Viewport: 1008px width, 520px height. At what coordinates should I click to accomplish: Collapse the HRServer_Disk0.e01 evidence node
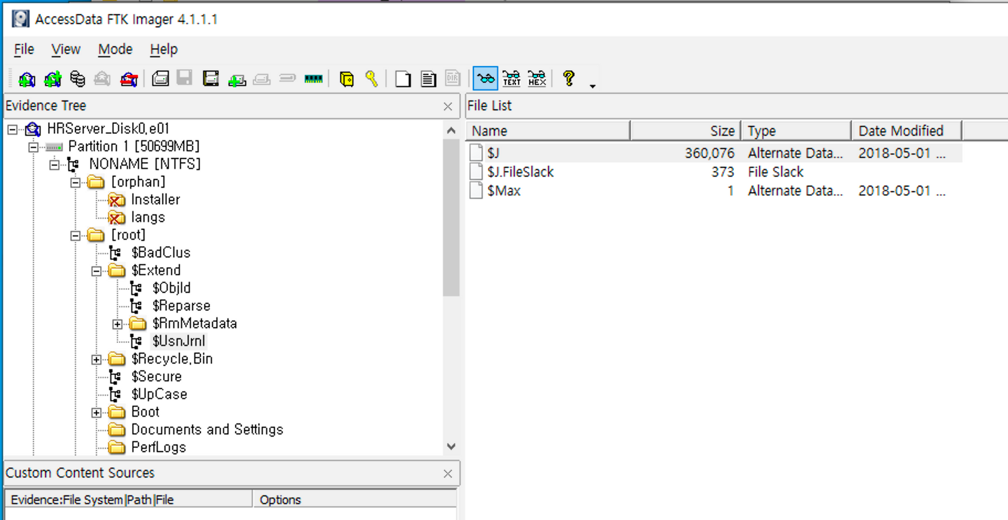click(x=12, y=129)
